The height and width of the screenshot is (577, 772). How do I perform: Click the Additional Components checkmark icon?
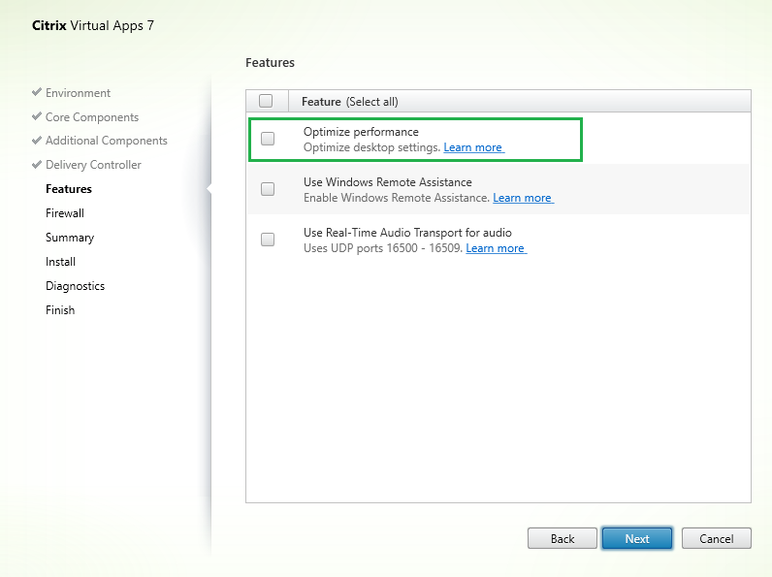37,141
